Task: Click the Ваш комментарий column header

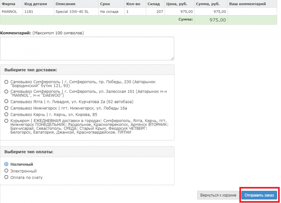Action: [252, 4]
